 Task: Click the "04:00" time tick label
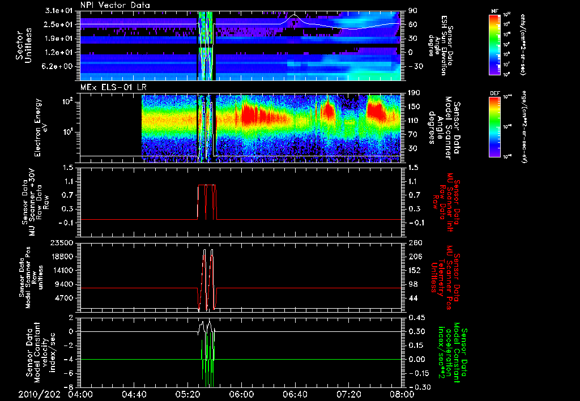tap(80, 394)
